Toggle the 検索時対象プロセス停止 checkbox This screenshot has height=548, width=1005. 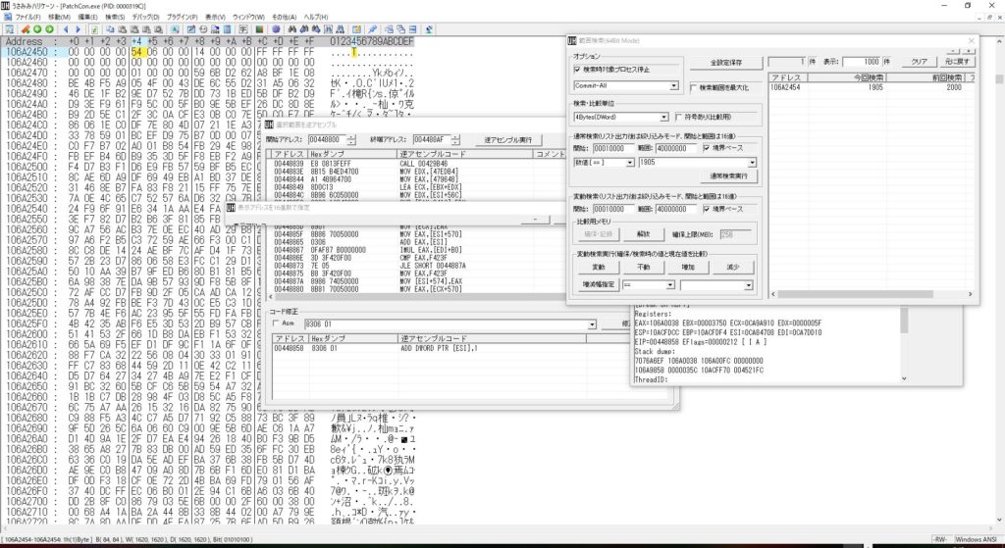(x=577, y=70)
